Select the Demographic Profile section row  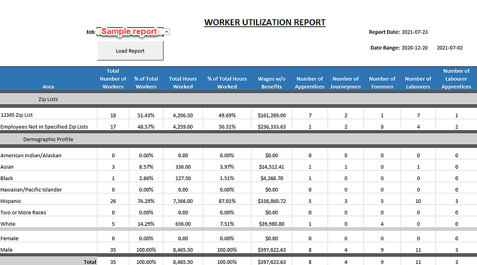click(x=238, y=139)
